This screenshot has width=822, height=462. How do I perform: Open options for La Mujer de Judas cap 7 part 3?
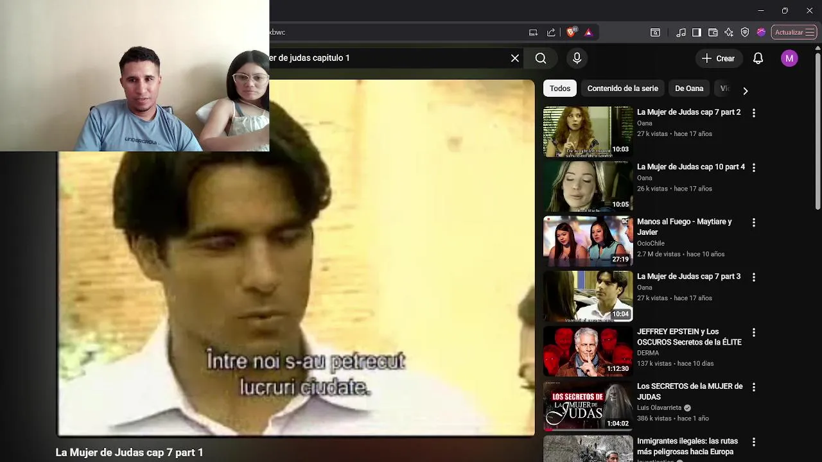point(754,277)
